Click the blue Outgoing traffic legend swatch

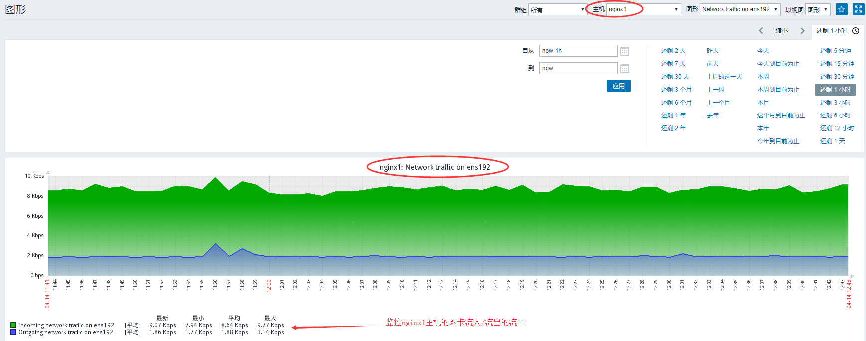[13, 332]
